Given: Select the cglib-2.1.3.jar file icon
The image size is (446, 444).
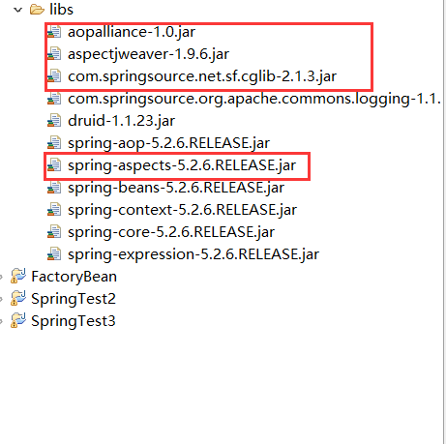Looking at the screenshot, I should [54, 76].
